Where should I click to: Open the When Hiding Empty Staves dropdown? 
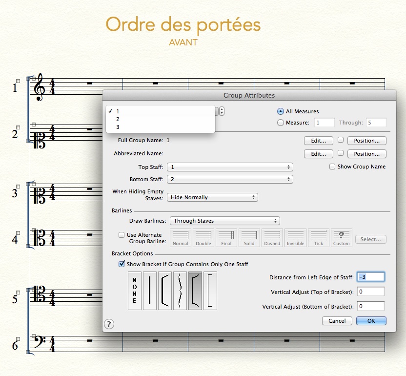pos(212,197)
